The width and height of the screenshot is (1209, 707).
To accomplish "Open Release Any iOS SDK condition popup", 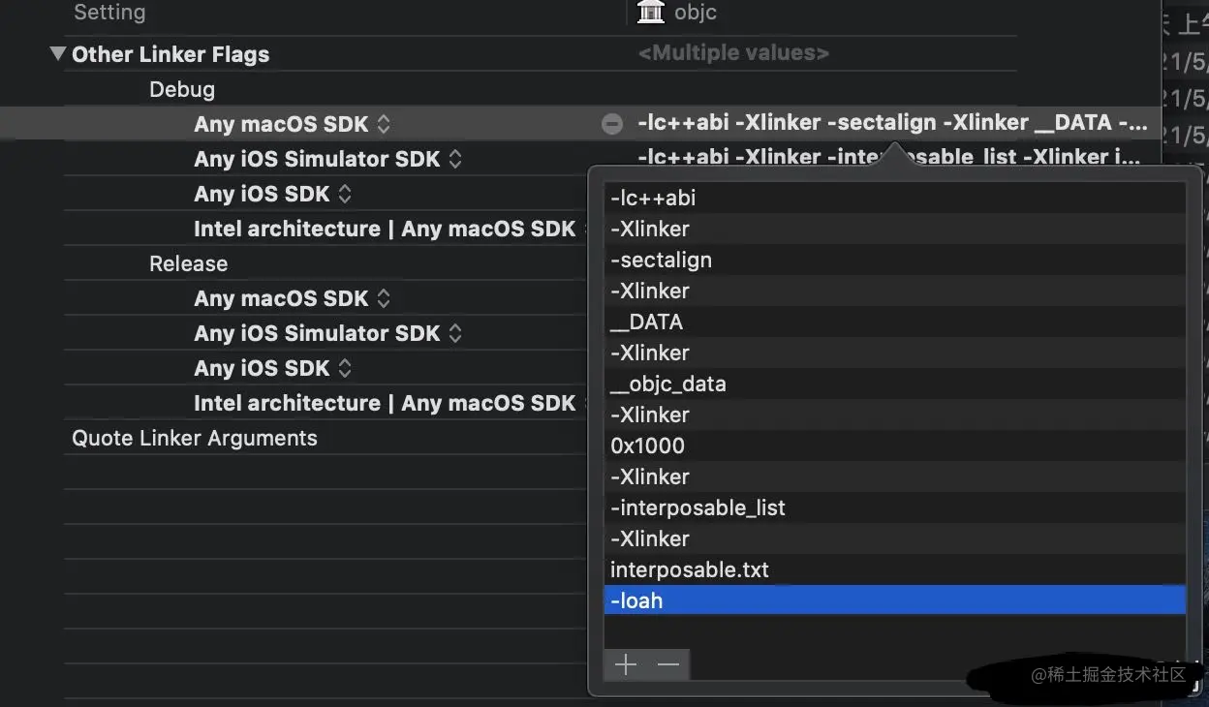I will click(x=345, y=368).
